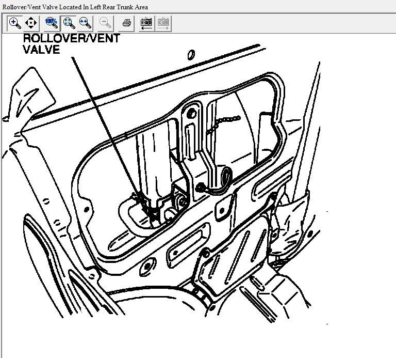Viewport: 396px width, 358px height.
Task: Click the ROLLOVER/VENT label text
Action: tap(71, 39)
